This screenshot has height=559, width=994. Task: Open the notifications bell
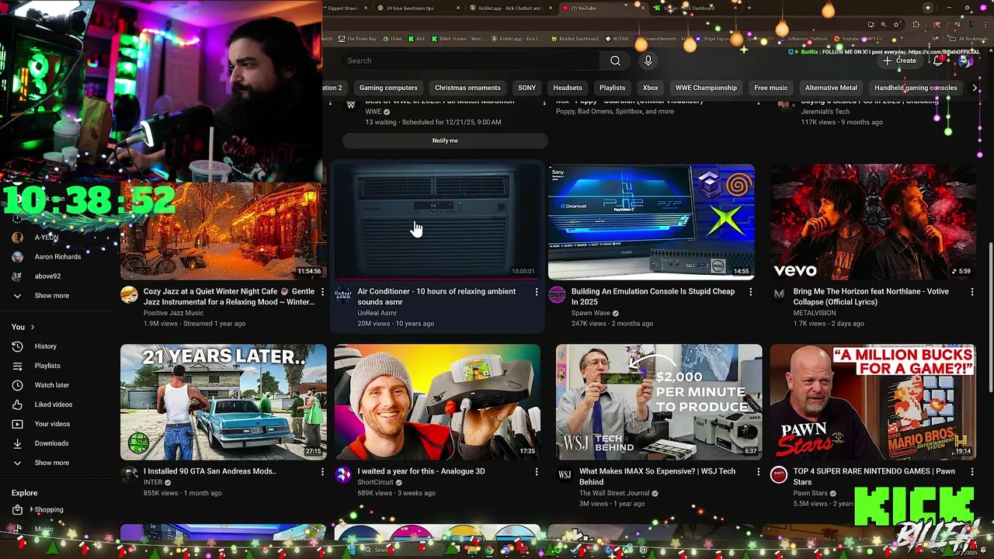[938, 61]
